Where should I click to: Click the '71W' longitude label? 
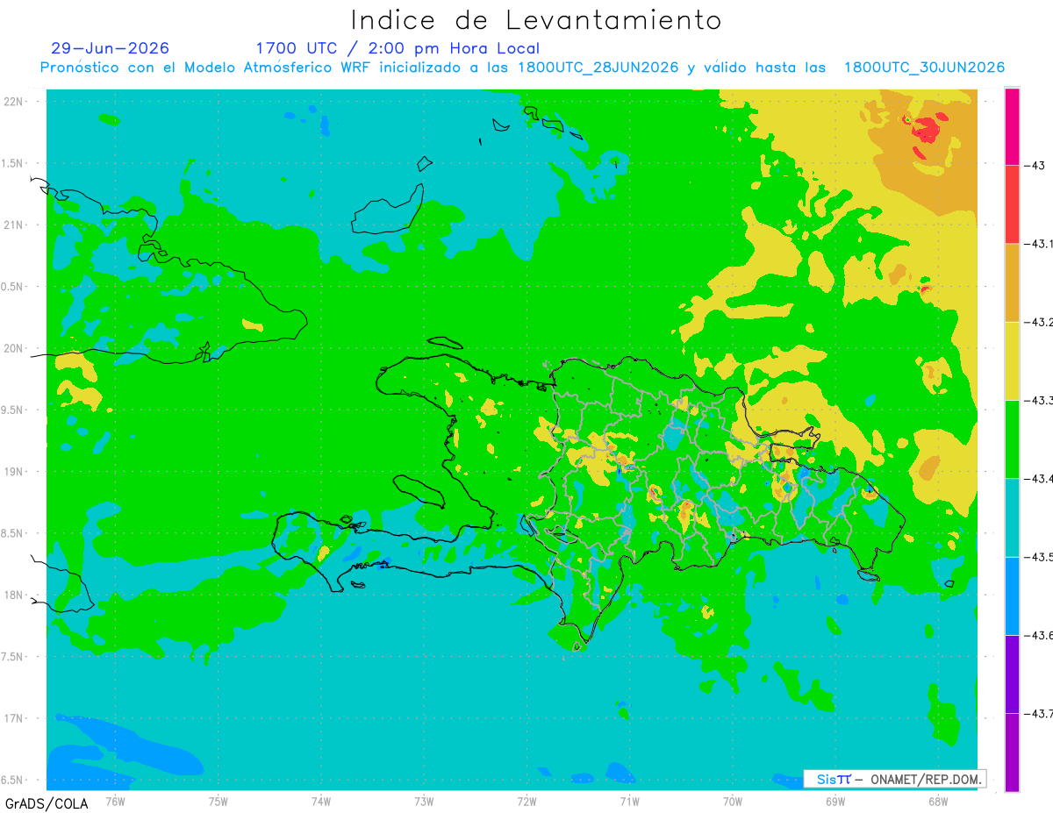coord(629,800)
